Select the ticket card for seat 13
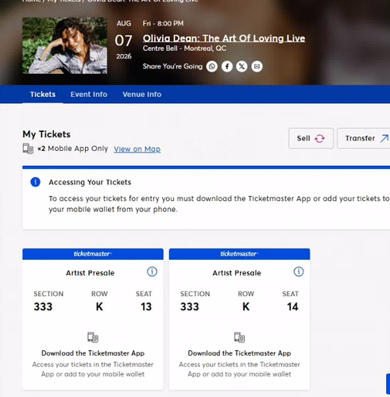The image size is (390, 397). [x=93, y=319]
